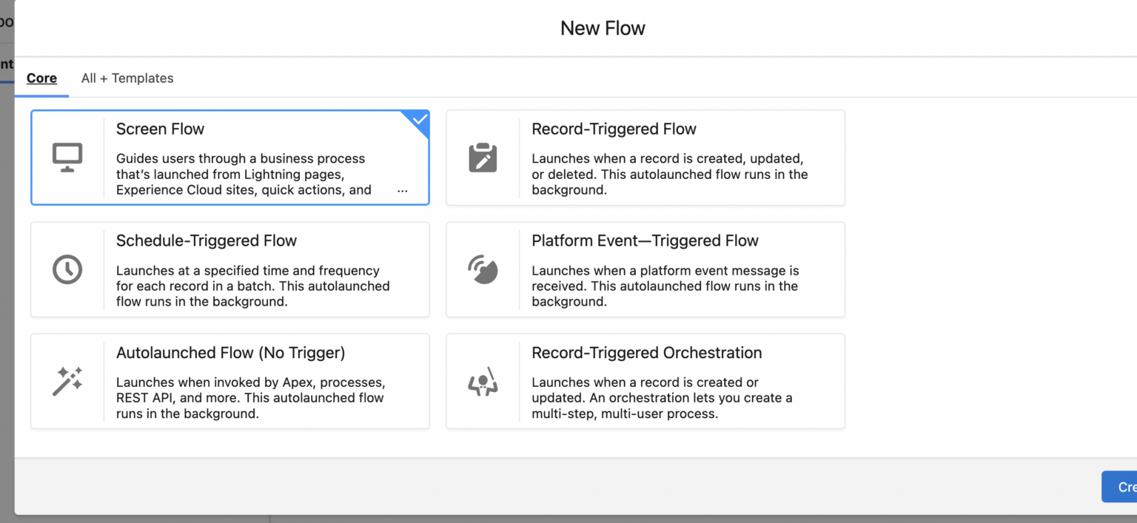Select the Platform Event–Triggered Flow option
The width and height of the screenshot is (1137, 523).
click(x=645, y=269)
